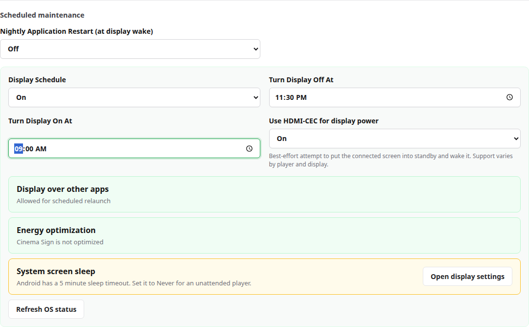Click the Display over other apps title
The height and width of the screenshot is (327, 529).
(x=63, y=189)
